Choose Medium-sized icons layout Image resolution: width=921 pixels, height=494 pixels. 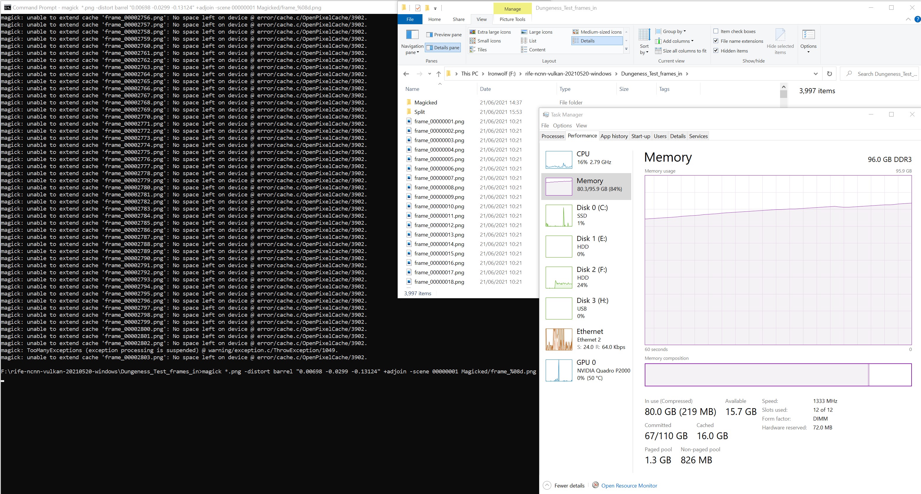click(x=597, y=32)
